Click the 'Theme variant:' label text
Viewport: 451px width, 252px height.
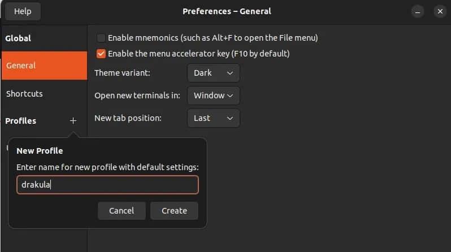tap(122, 73)
